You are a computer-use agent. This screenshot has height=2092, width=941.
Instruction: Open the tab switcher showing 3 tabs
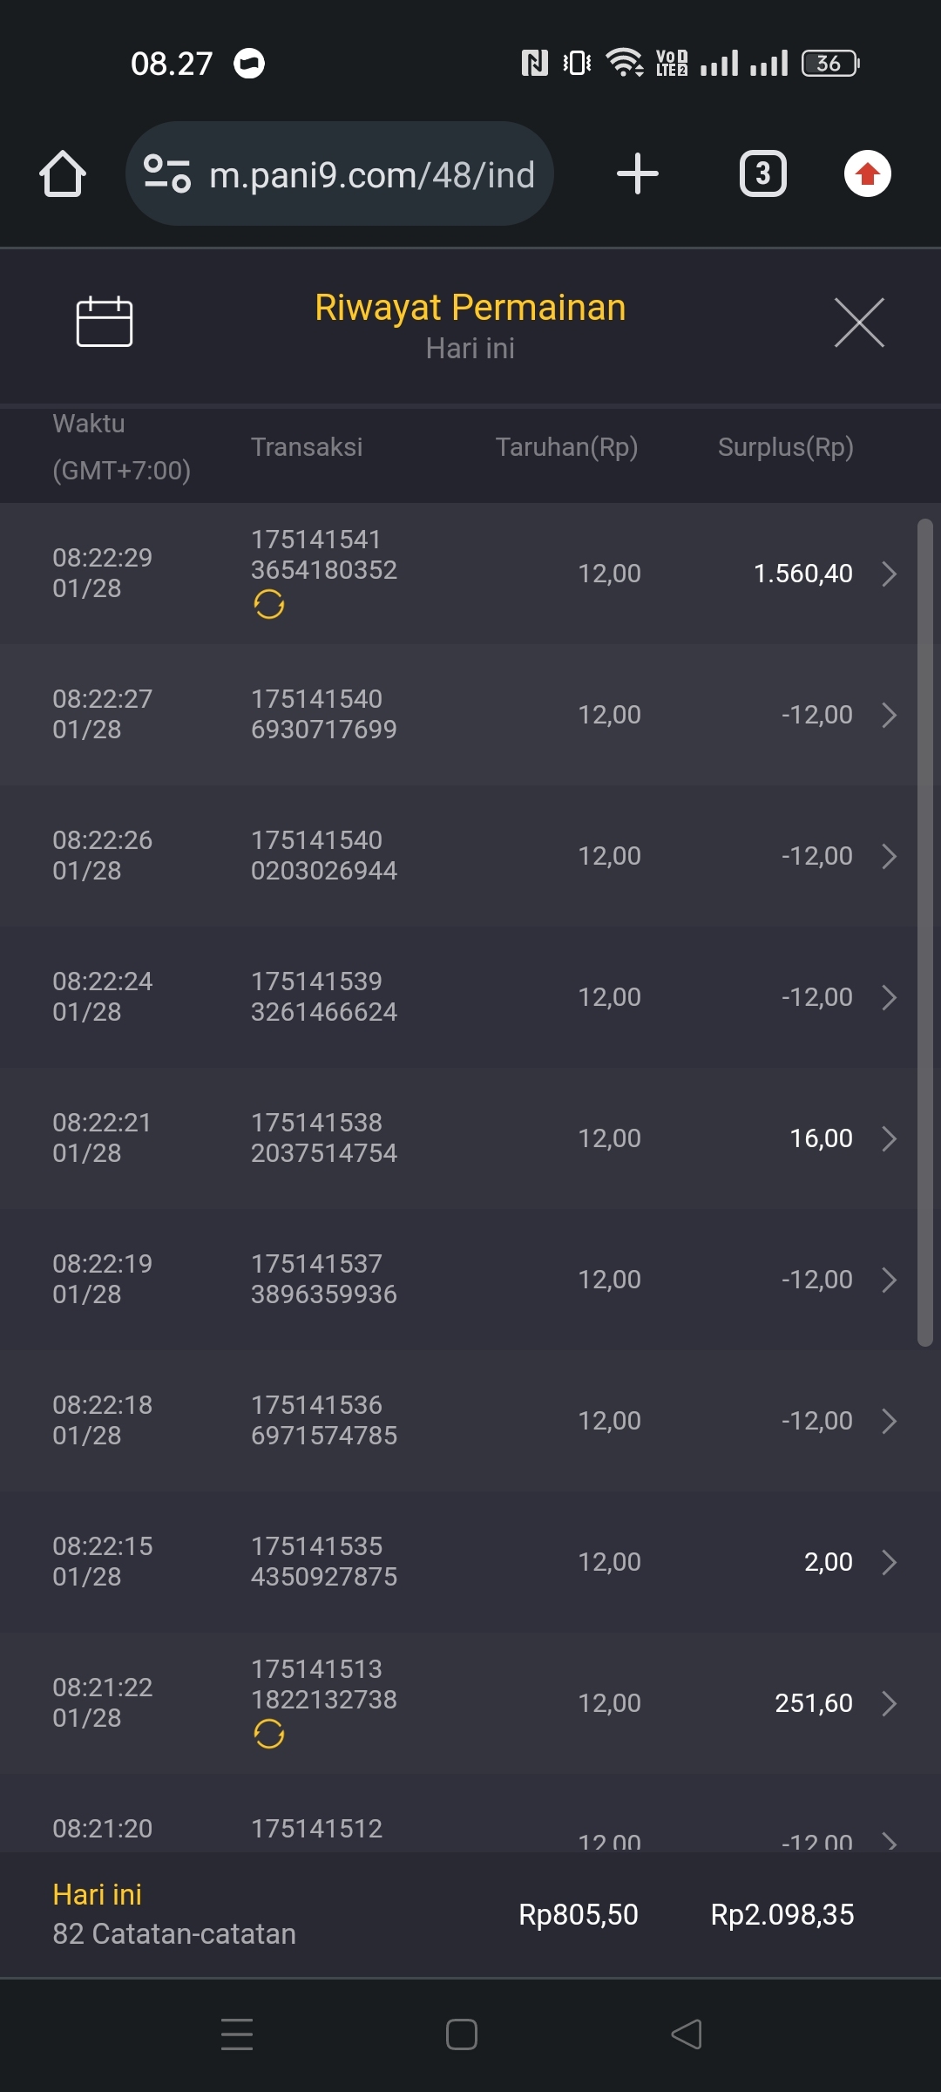click(x=762, y=173)
